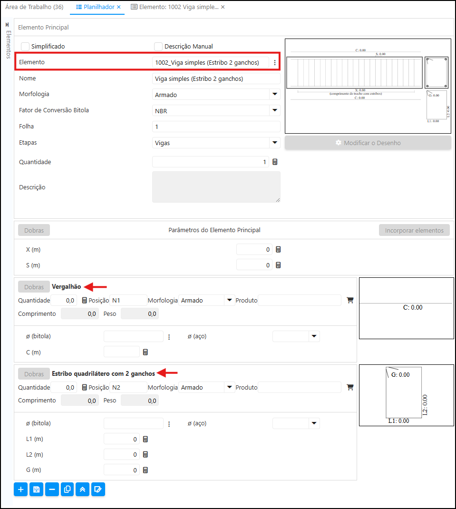Click the Folha input field
The width and height of the screenshot is (456, 509).
tap(216, 127)
